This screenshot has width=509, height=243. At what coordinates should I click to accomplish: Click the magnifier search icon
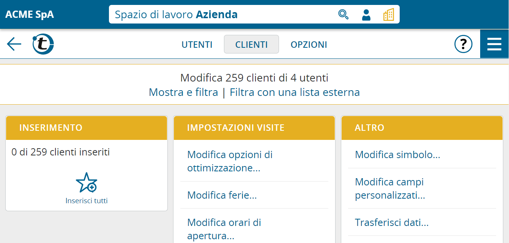pos(343,14)
